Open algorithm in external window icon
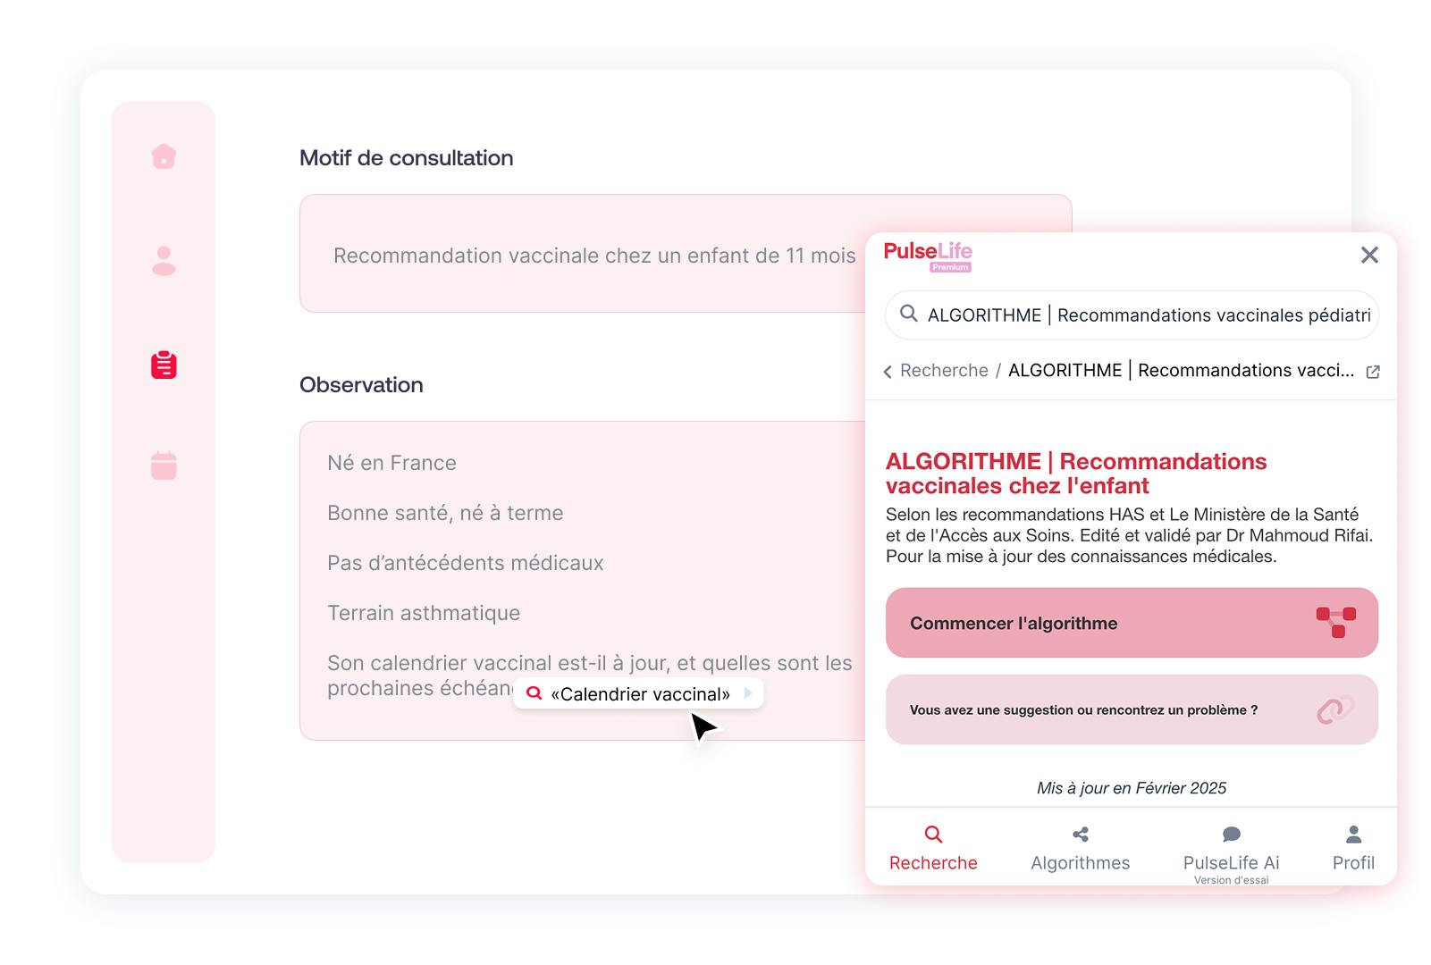1431x965 pixels. [1373, 372]
